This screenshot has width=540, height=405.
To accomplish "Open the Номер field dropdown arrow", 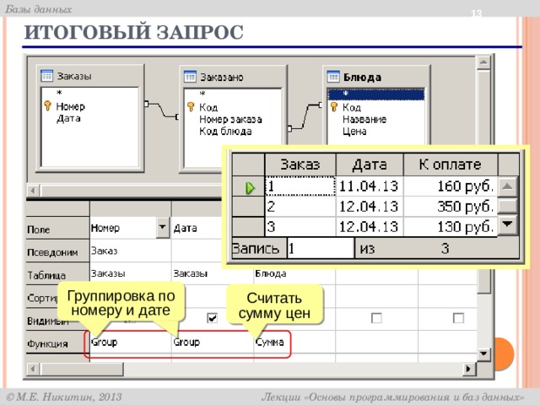I will coord(162,227).
